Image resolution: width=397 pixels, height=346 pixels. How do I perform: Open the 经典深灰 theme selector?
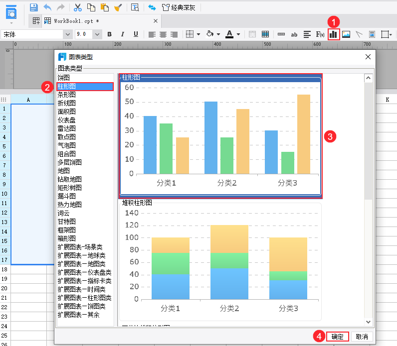click(179, 7)
